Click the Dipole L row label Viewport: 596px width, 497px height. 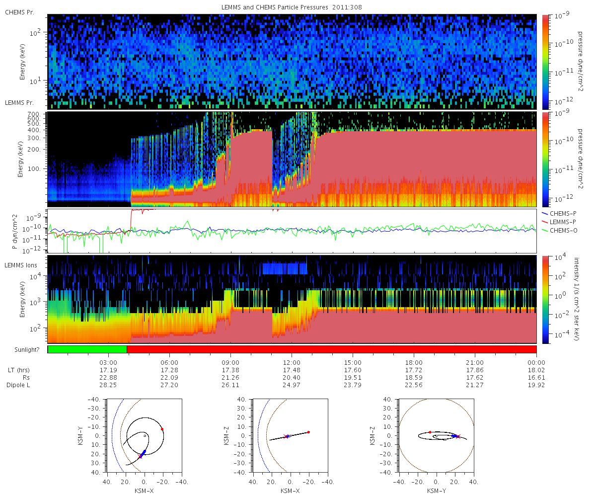[19, 385]
